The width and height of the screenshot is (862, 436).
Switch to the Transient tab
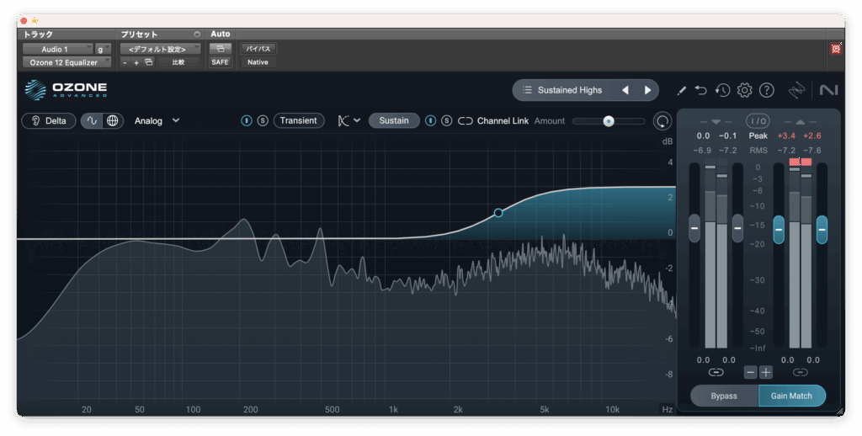[x=298, y=120]
